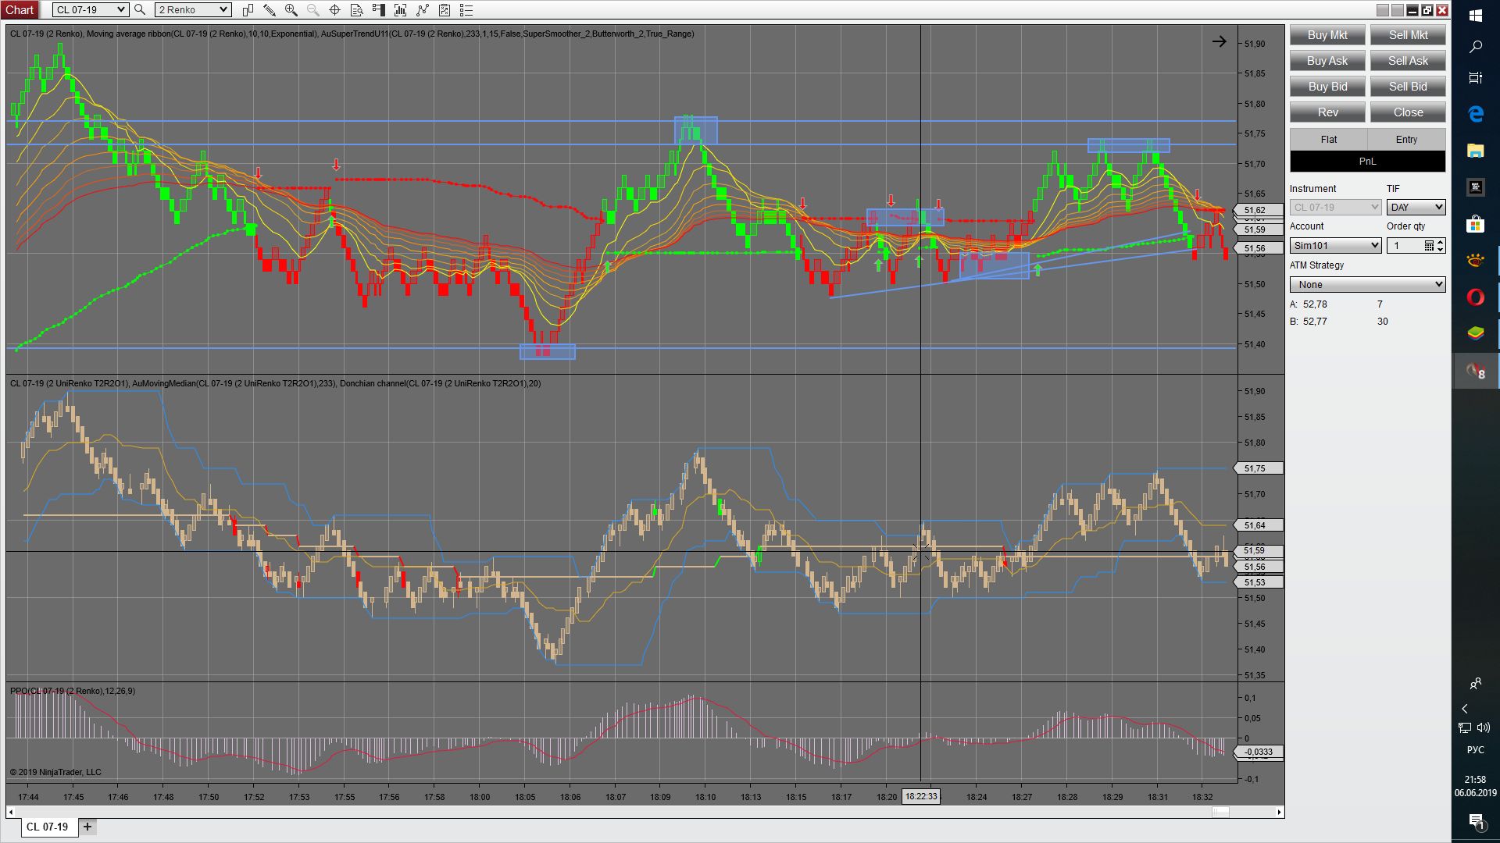Click the Flat position label
Screen dimensions: 1500x843
(x=1328, y=140)
